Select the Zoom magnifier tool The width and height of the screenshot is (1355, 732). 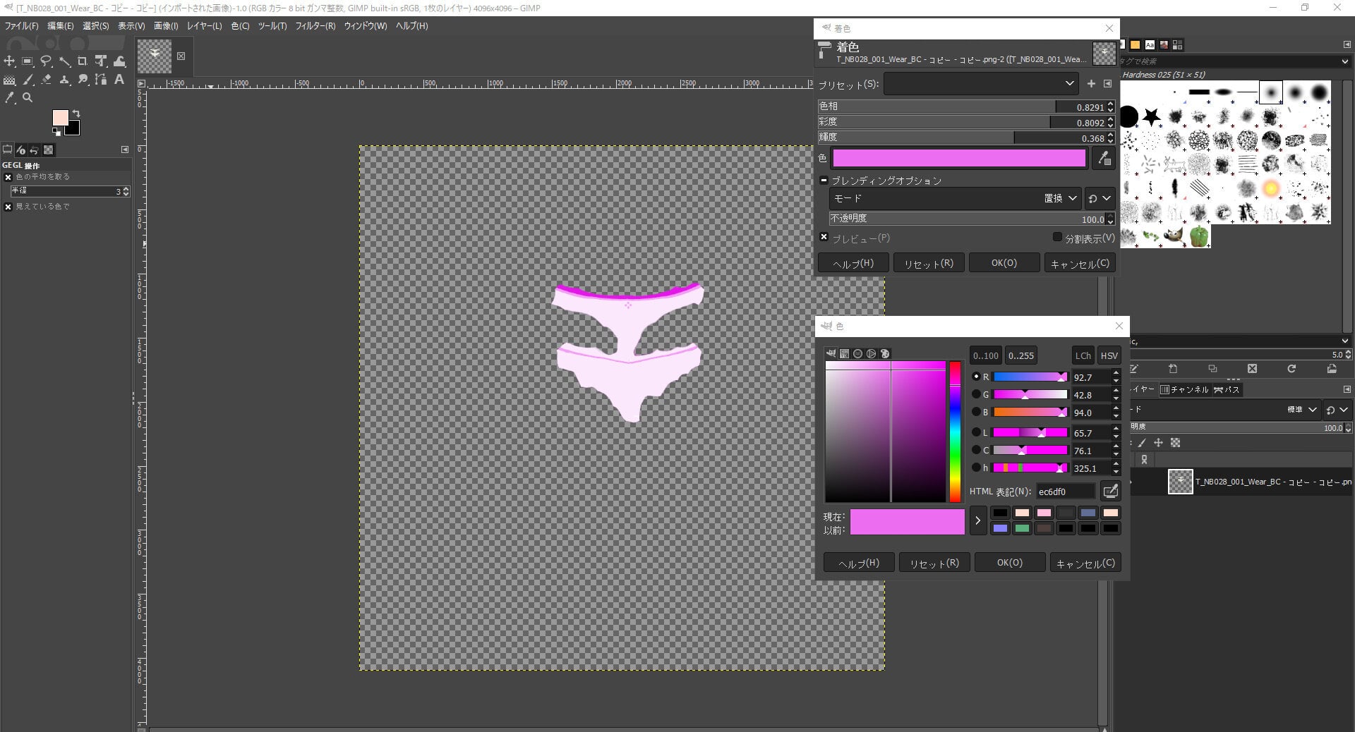28,98
